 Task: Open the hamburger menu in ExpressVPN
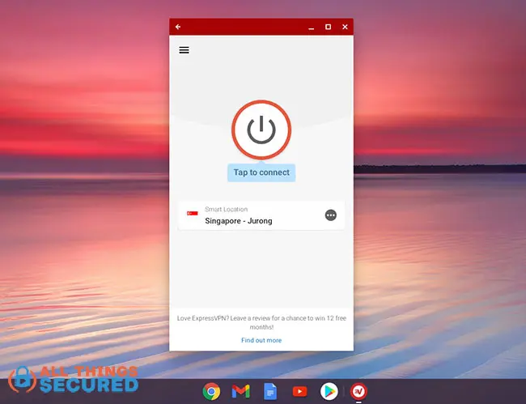[x=184, y=50]
